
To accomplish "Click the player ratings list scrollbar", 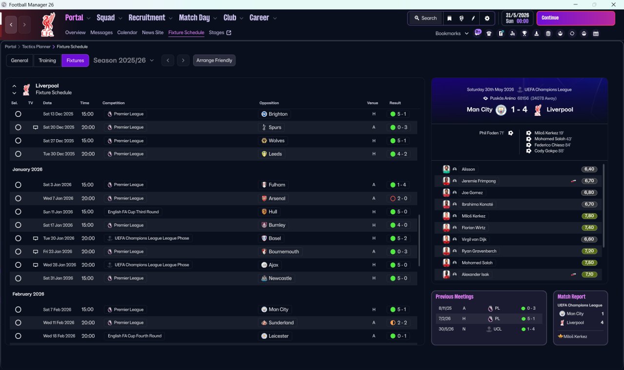I will [604, 205].
